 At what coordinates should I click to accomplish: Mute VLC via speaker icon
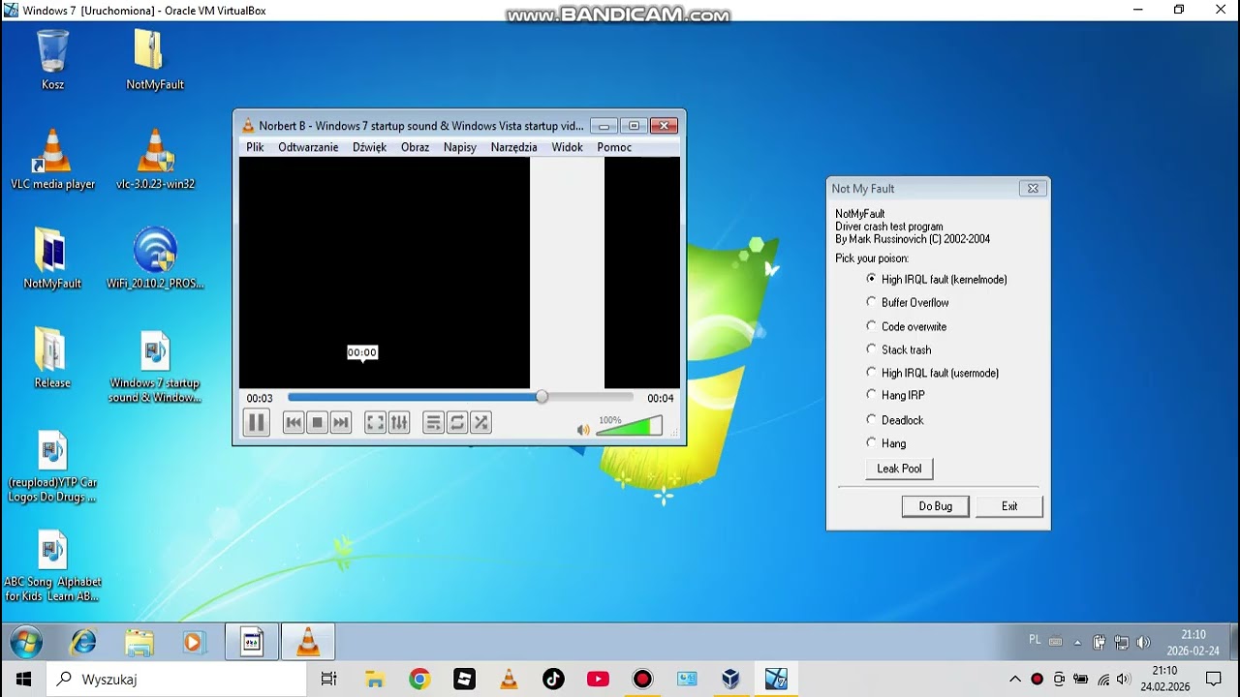pos(583,430)
